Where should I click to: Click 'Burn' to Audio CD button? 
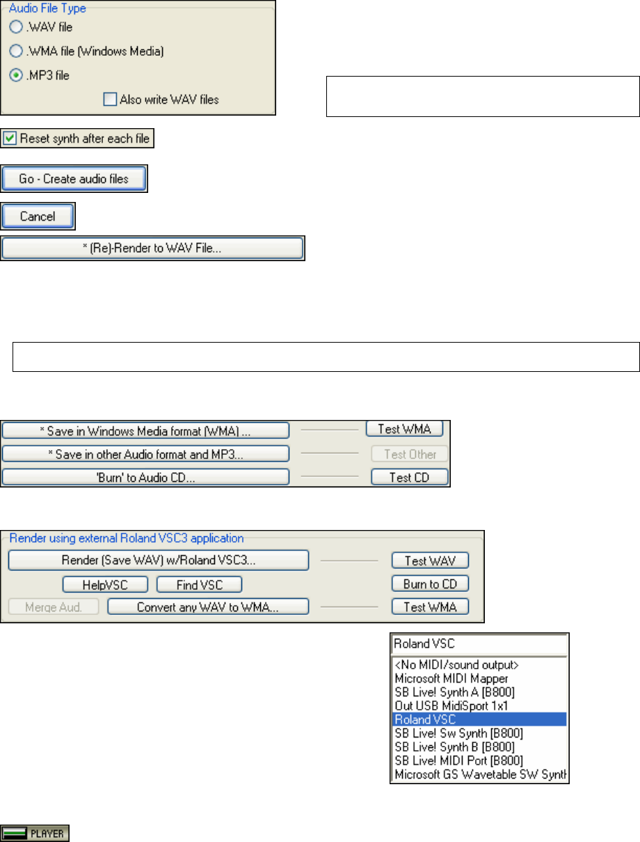pyautogui.click(x=145, y=477)
